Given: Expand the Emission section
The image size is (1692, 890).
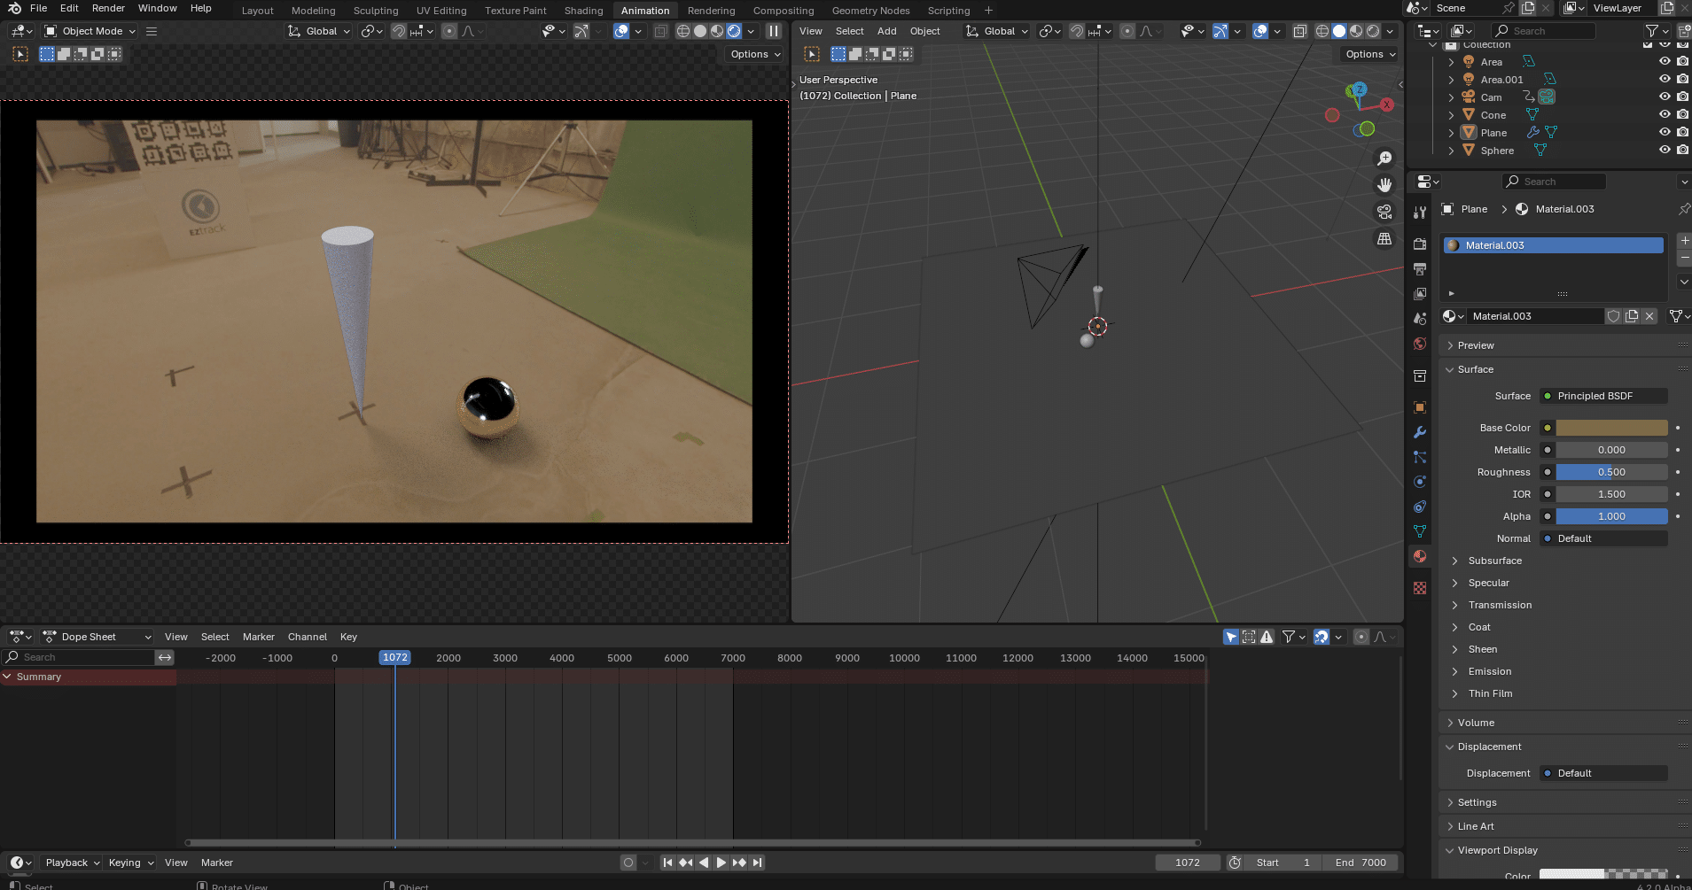Looking at the screenshot, I should [1489, 671].
